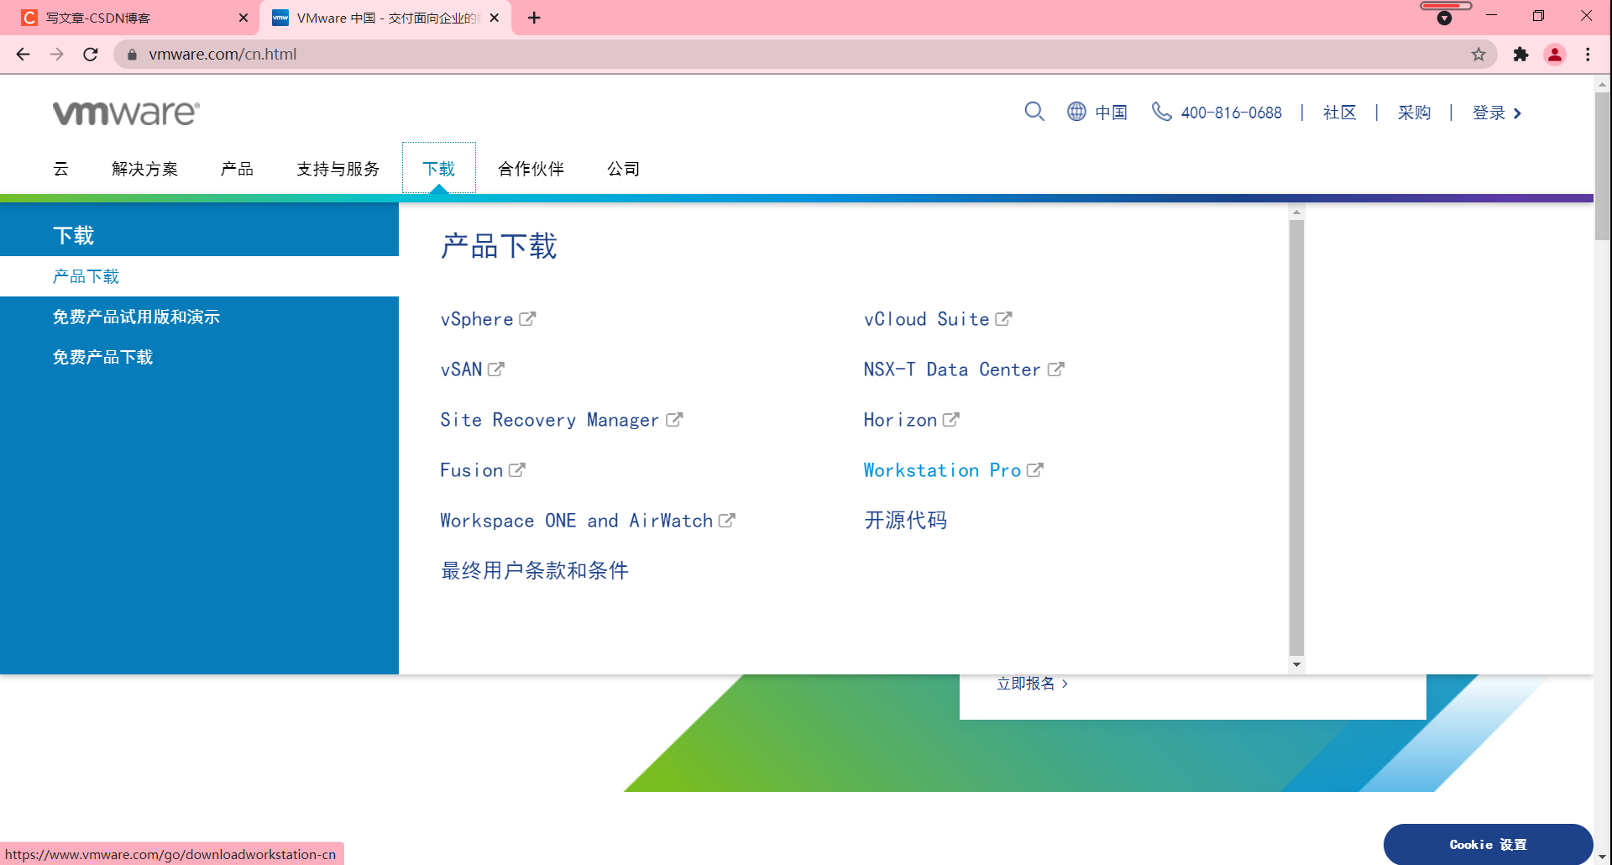Click the Chrome media control dropdown icon
Image resolution: width=1612 pixels, height=865 pixels.
[x=1444, y=18]
